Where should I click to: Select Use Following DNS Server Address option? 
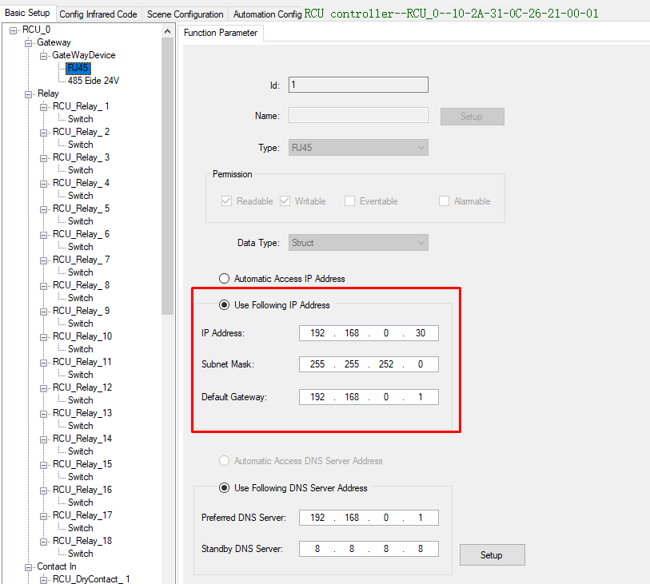pyautogui.click(x=225, y=488)
